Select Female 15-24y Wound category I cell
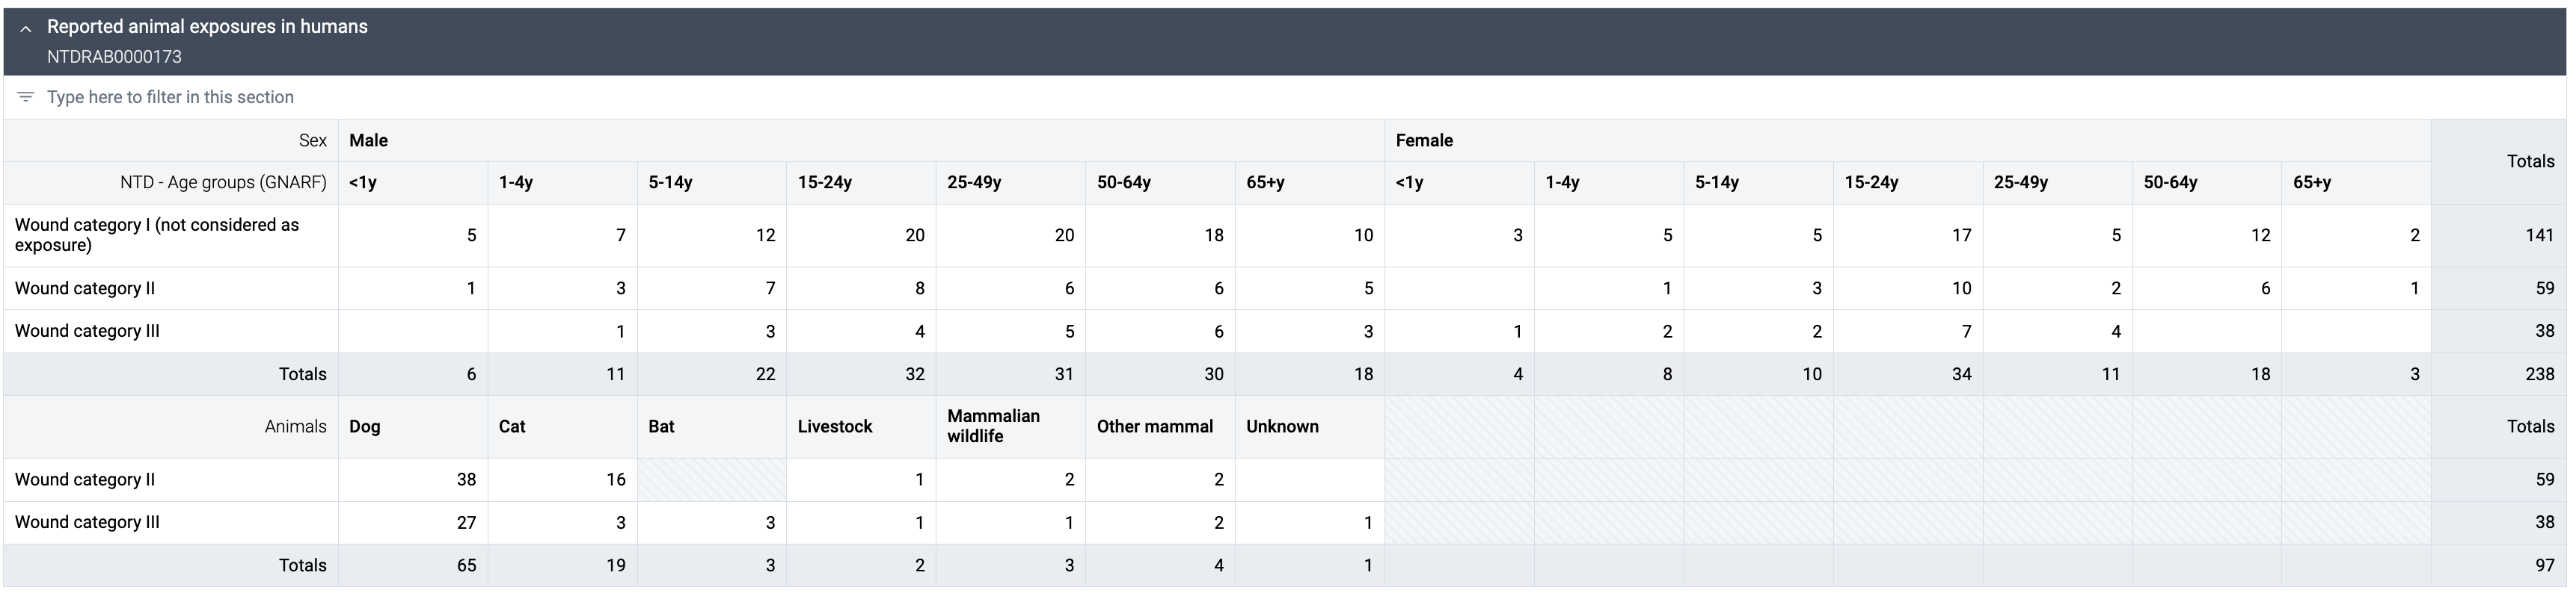Image resolution: width=2576 pixels, height=599 pixels. (x=1908, y=235)
